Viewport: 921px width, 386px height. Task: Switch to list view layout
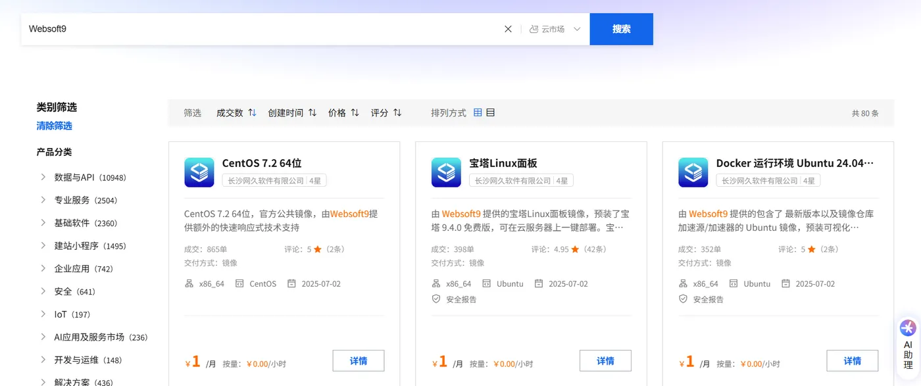point(490,112)
